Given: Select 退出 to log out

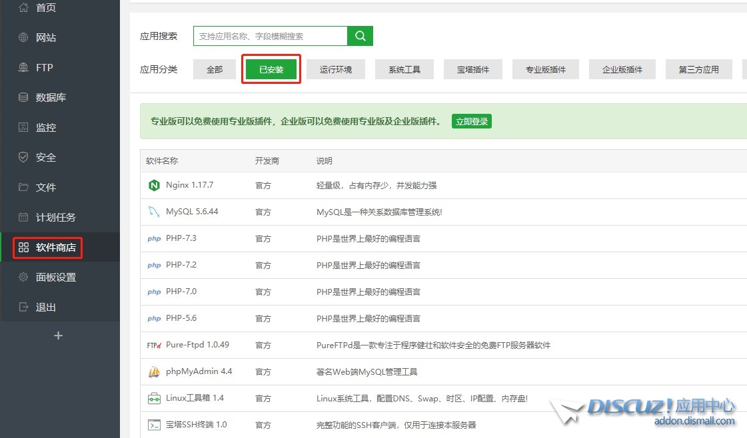Looking at the screenshot, I should coord(45,308).
